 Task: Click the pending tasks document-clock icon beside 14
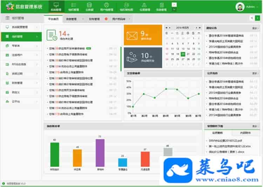point(52,35)
